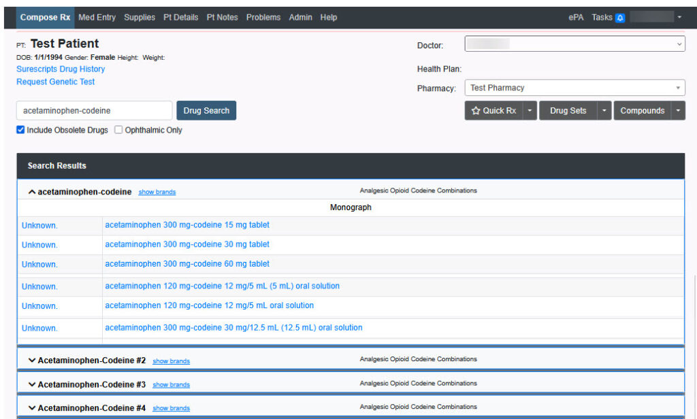
Task: Expand the Acetaminophen-Codeine #4 group
Action: tap(32, 408)
